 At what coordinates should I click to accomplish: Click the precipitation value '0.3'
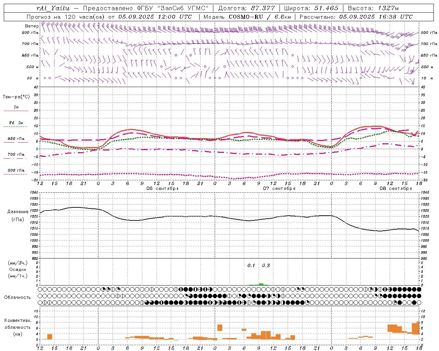pos(266,266)
